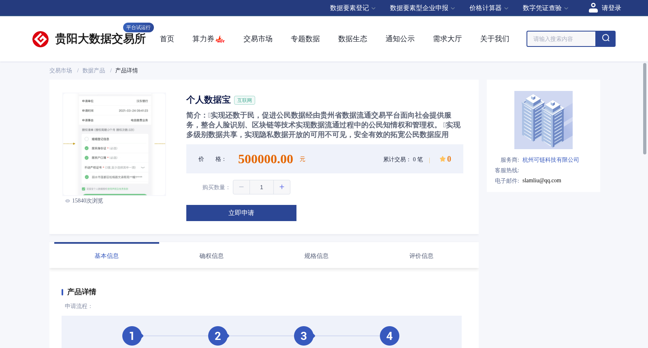This screenshot has height=348, width=648.
Task: Click the 数据产品 breadcrumb link
Action: coord(94,71)
